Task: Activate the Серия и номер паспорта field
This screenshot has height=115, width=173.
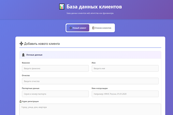Action: point(55,94)
